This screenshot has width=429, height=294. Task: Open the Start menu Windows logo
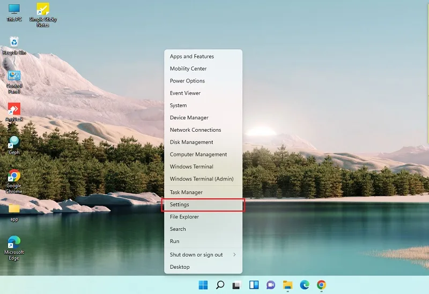[203, 285]
